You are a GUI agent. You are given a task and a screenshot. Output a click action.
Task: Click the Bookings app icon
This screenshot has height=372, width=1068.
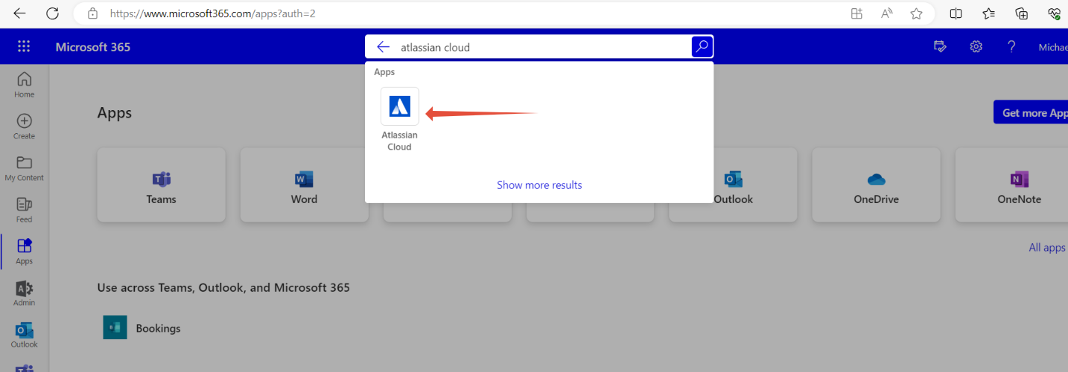pyautogui.click(x=115, y=327)
